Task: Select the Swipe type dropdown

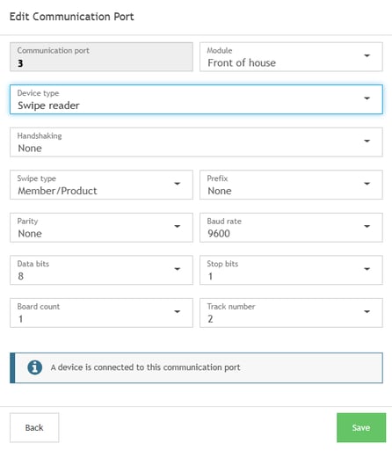Action: (x=101, y=185)
